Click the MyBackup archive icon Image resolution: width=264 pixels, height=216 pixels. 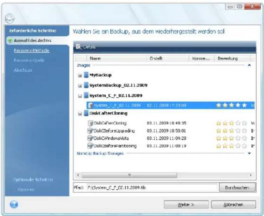(x=86, y=75)
